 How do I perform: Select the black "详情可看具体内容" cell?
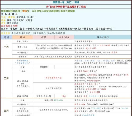click(x=54, y=88)
